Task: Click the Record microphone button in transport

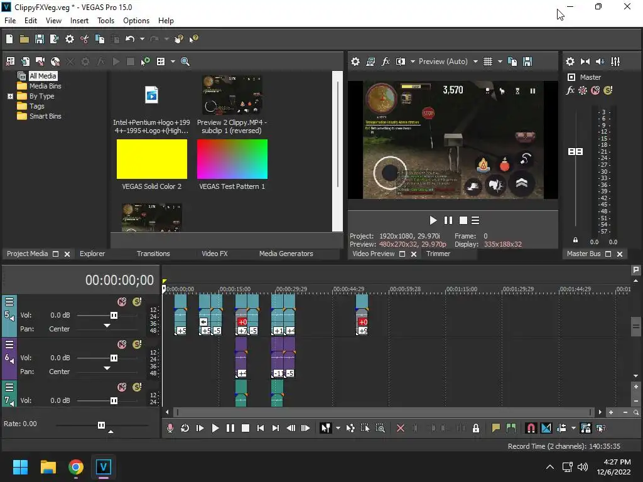Action: (x=170, y=428)
